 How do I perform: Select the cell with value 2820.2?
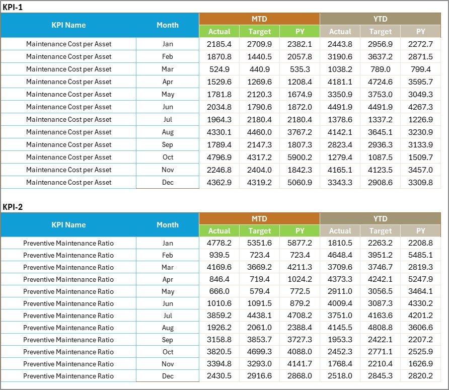(420, 376)
